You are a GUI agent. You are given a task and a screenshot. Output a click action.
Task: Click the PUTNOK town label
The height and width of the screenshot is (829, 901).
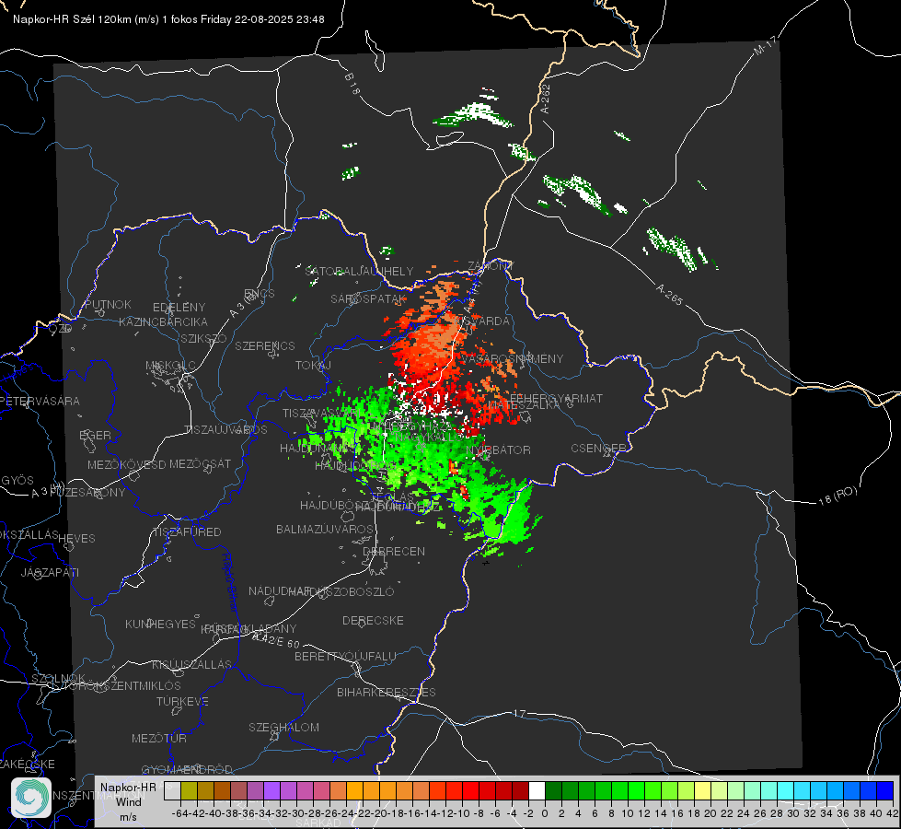pos(108,304)
